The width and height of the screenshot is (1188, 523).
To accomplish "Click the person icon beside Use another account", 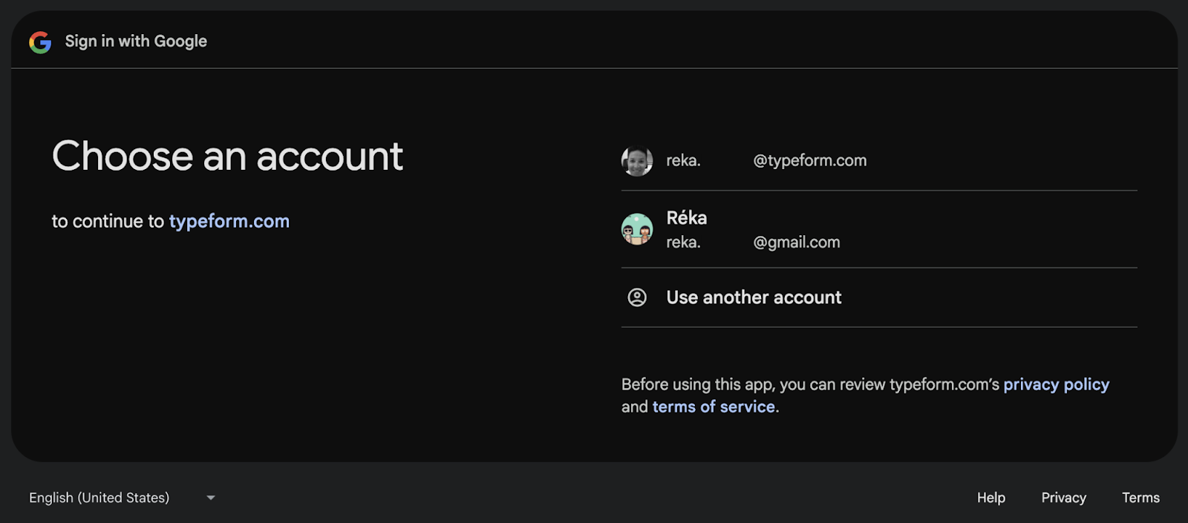I will coord(637,297).
